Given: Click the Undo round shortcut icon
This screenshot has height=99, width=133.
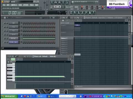Looking at the screenshot, I should coord(71,12).
